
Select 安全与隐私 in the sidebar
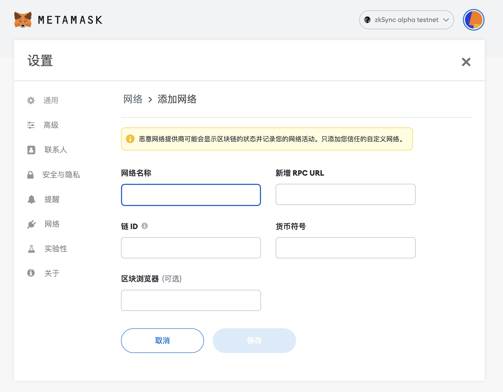pos(61,175)
